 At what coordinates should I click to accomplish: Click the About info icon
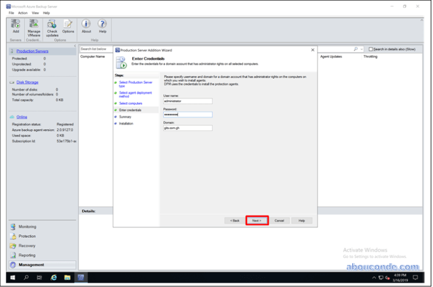pyautogui.click(x=86, y=26)
